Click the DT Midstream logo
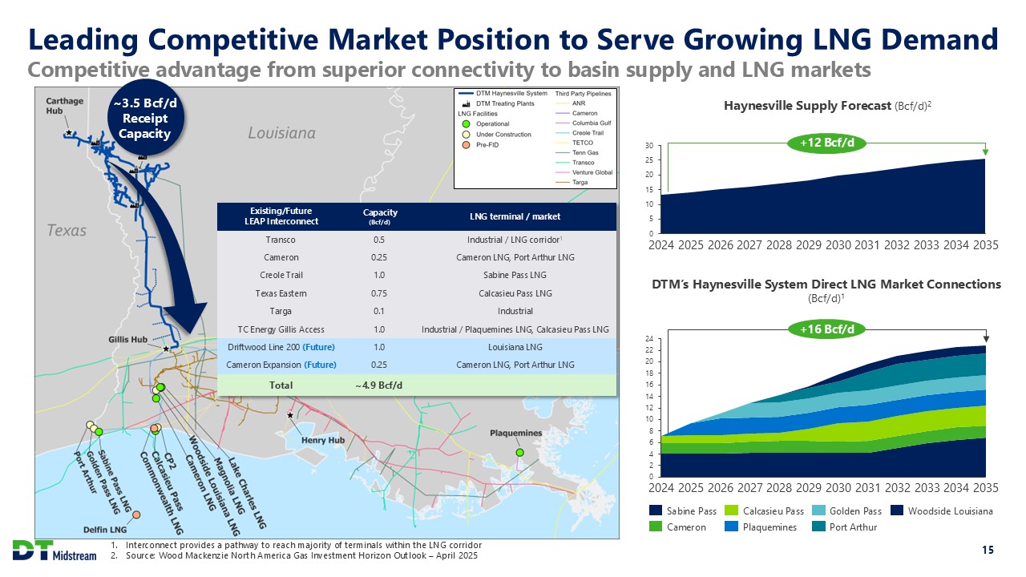1026x577 pixels. click(x=55, y=551)
